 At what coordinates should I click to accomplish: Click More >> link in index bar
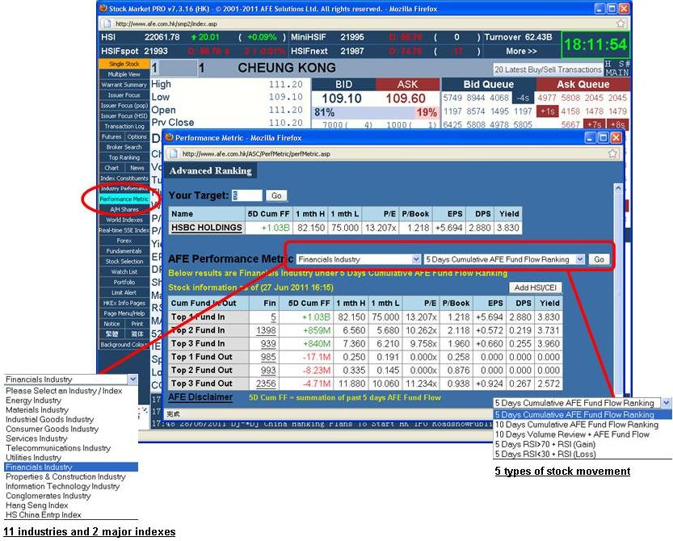pos(521,51)
